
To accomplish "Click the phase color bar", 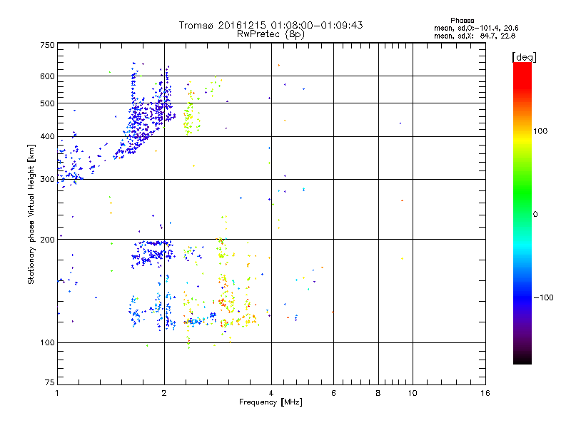I will coord(522,213).
